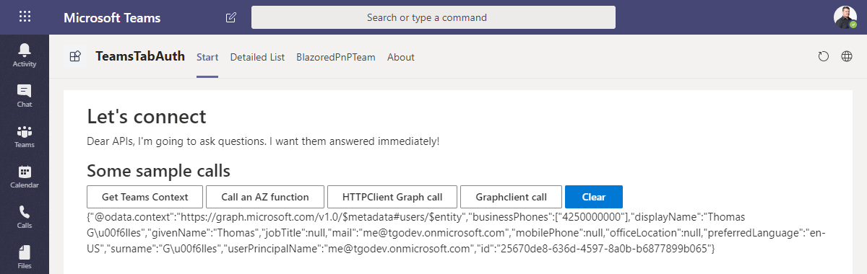The width and height of the screenshot is (867, 274).
Task: Focus the Search or type a command box
Action: point(433,17)
